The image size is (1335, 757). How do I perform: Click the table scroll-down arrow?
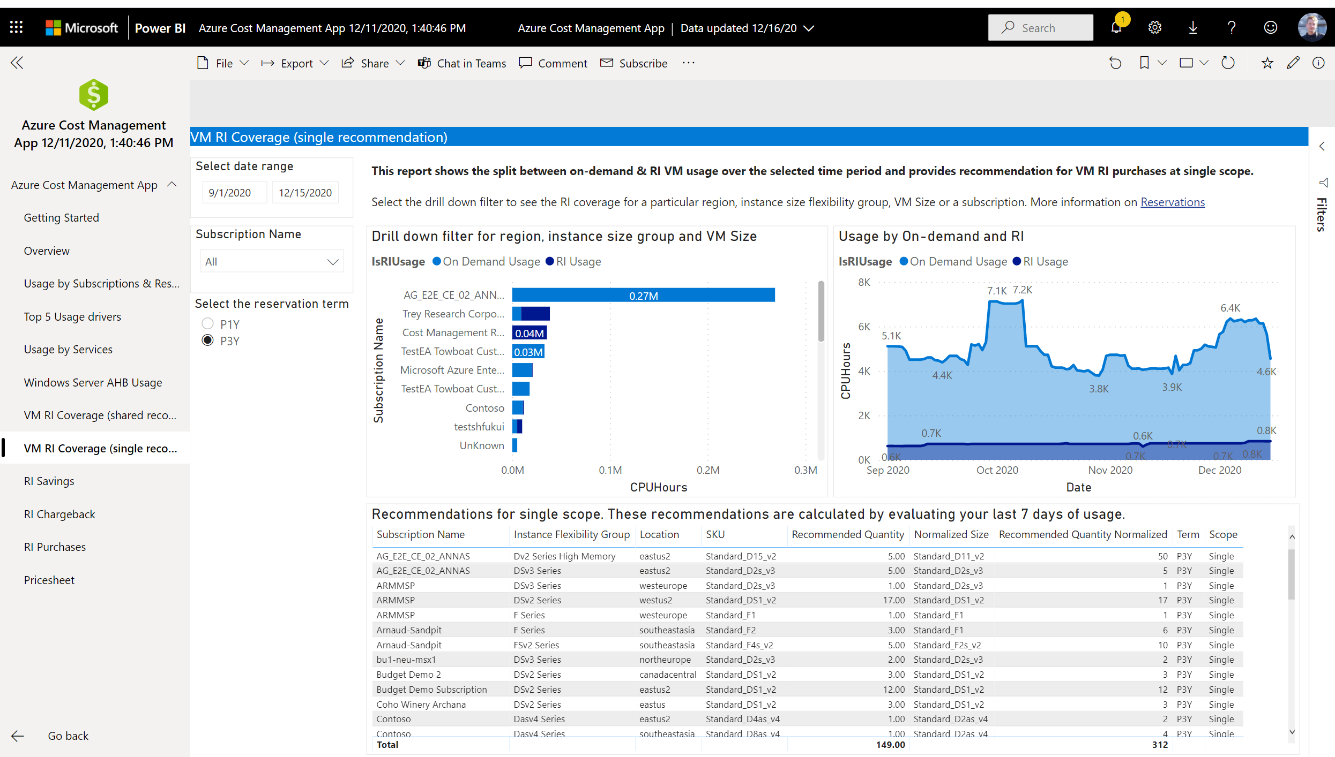point(1292,732)
